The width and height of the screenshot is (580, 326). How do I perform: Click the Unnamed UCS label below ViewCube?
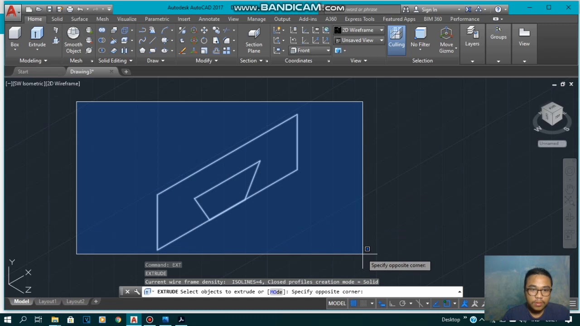point(552,144)
